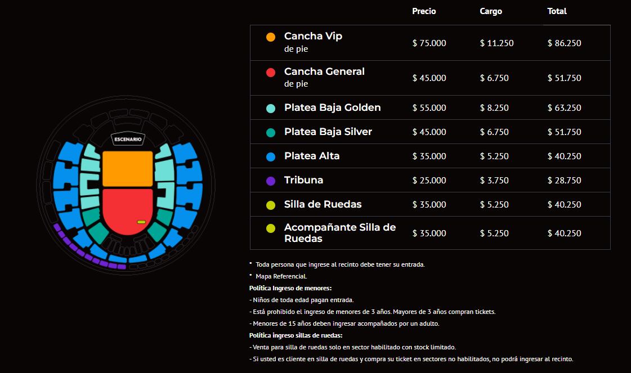Screen dimensions: 631x373
Task: Select the orange Cancha Vip area on map
Action: tap(127, 168)
